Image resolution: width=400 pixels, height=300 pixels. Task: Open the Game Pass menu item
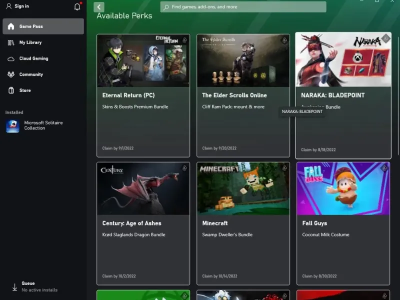43,26
